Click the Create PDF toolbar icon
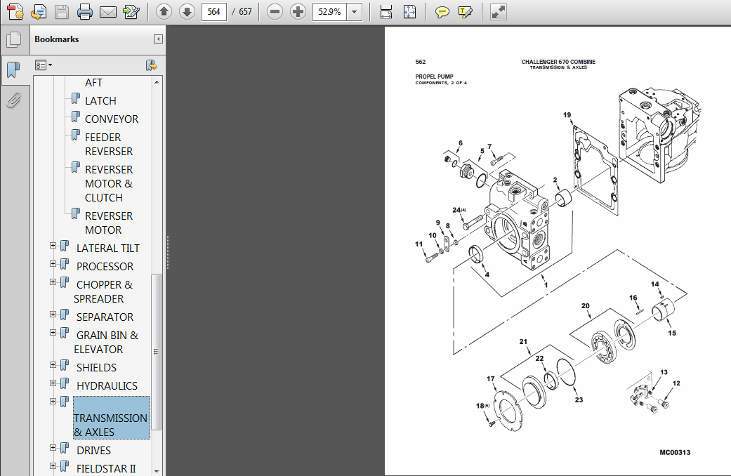 (x=15, y=12)
